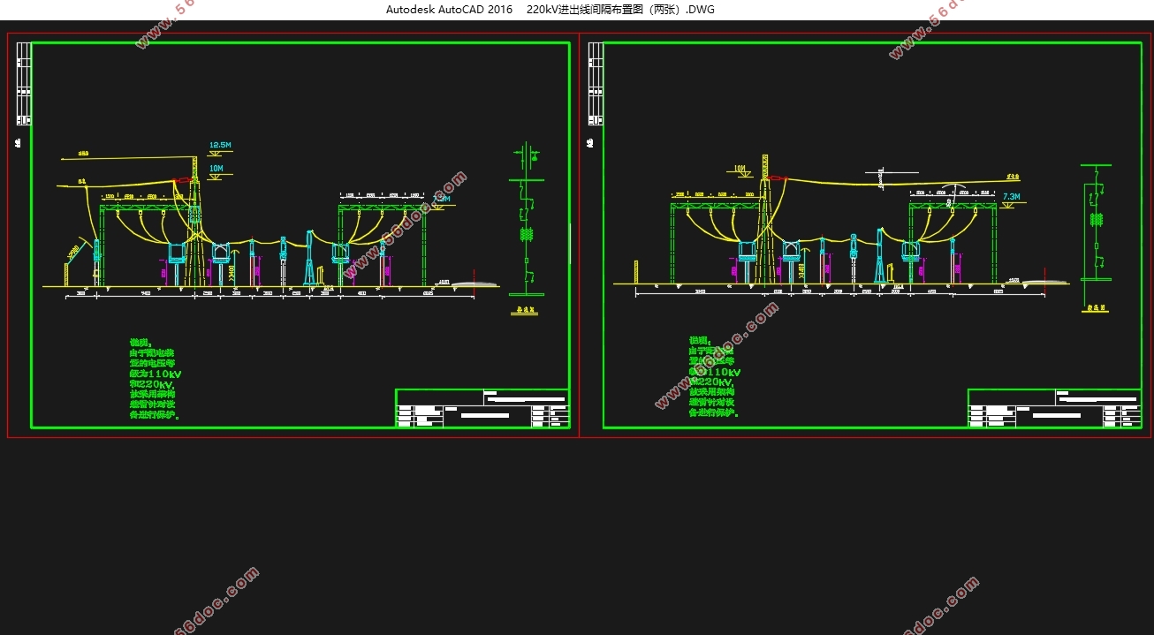The height and width of the screenshot is (635, 1154).
Task: Click the 12.5M elevation label on left sheet
Action: [220, 145]
